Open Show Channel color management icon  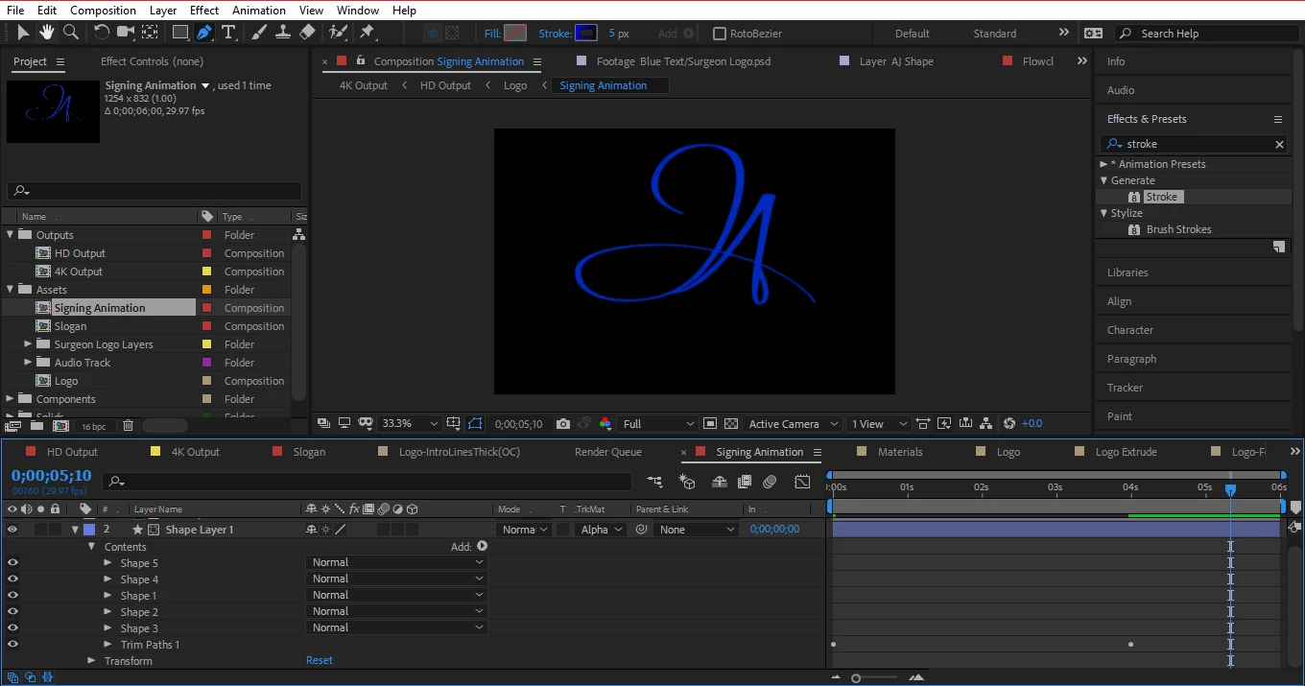tap(605, 423)
